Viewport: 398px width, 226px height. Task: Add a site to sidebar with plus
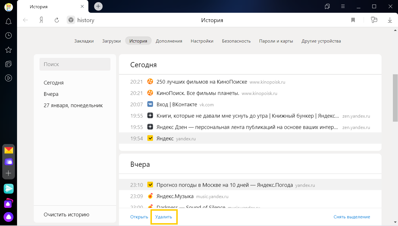click(x=9, y=173)
